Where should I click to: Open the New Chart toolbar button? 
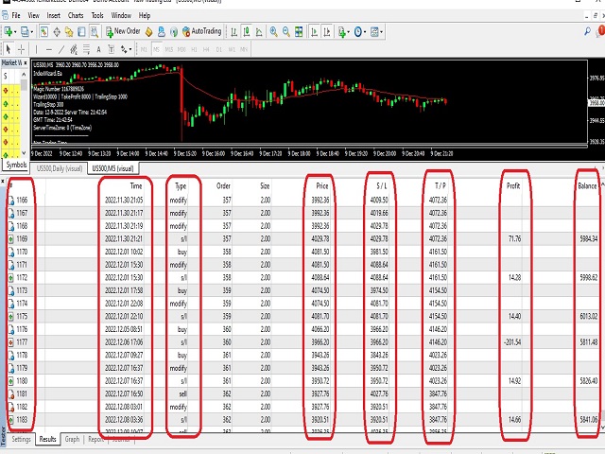tap(8, 31)
